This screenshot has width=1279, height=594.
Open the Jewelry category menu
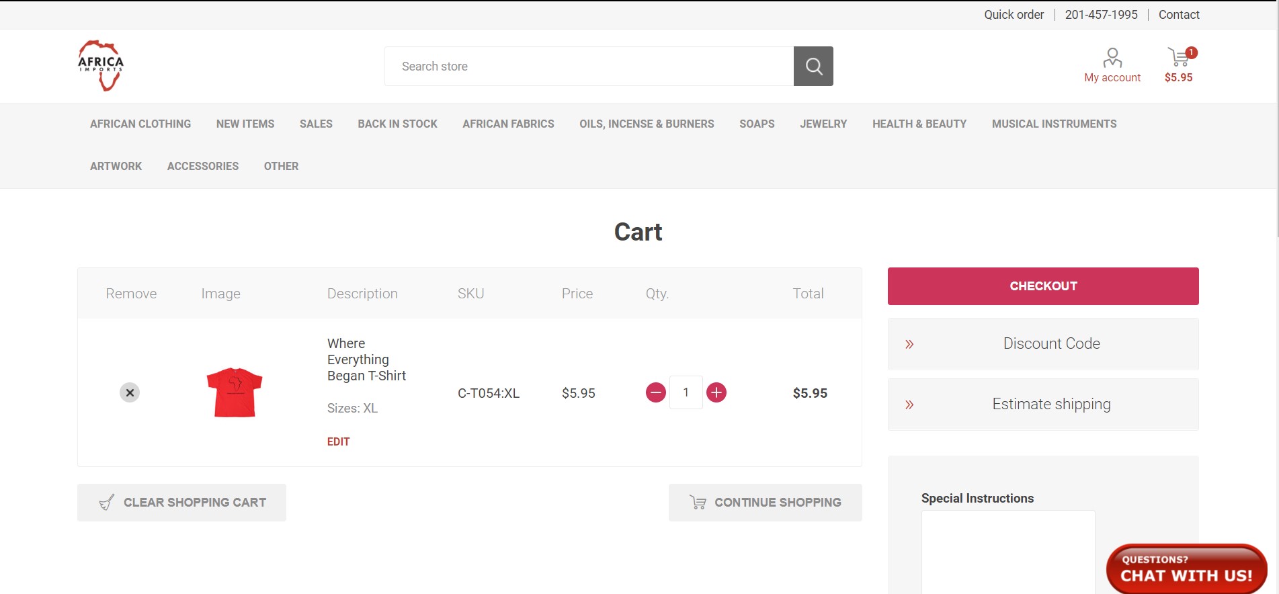tap(823, 124)
